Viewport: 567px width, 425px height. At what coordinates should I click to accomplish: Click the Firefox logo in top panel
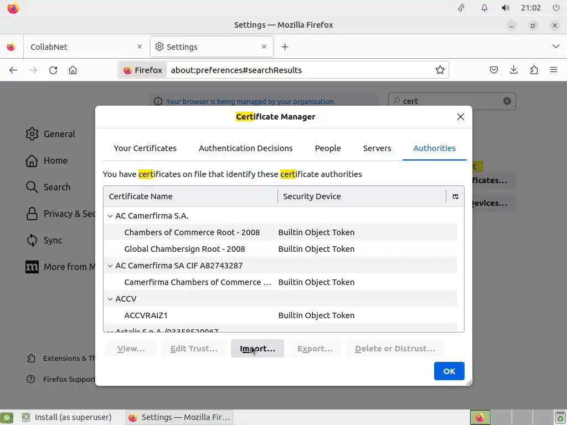(13, 8)
